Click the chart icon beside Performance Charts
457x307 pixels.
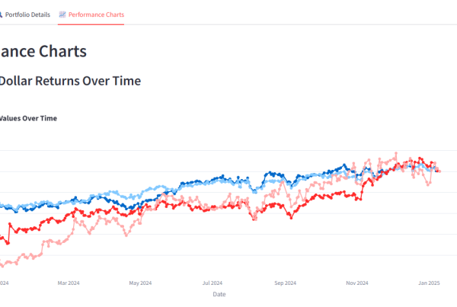(x=62, y=14)
